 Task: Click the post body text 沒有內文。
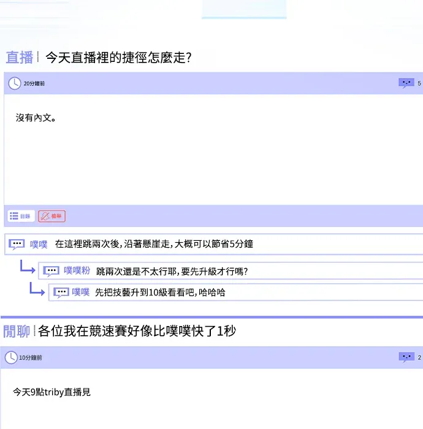36,118
